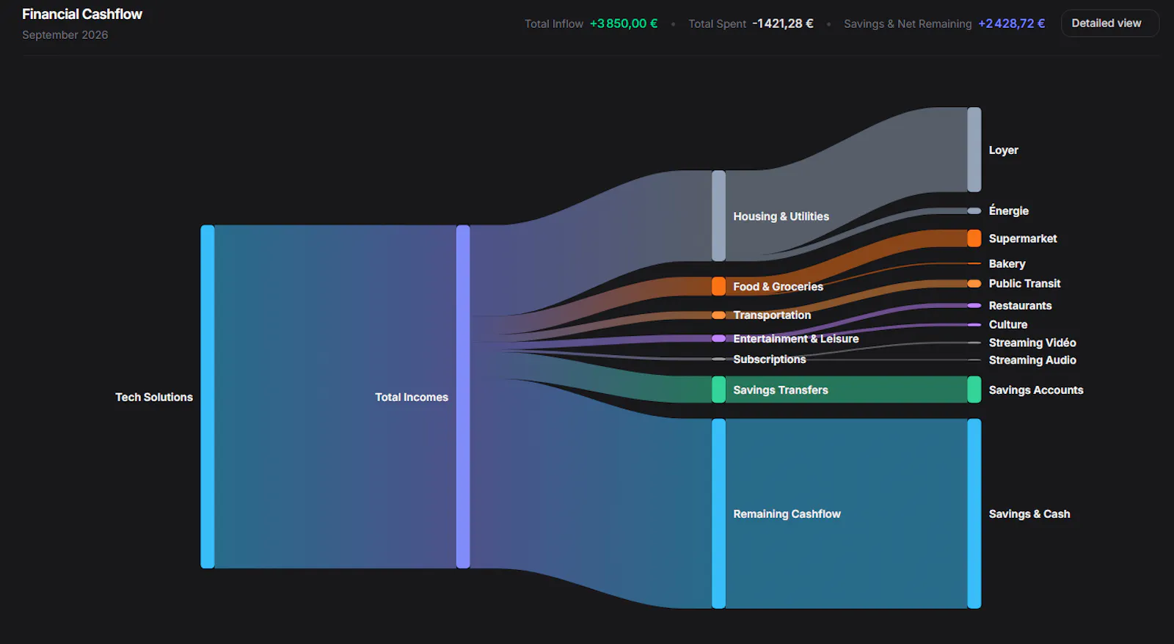Image resolution: width=1174 pixels, height=644 pixels.
Task: Click the orange Food & Groceries node
Action: coord(718,286)
